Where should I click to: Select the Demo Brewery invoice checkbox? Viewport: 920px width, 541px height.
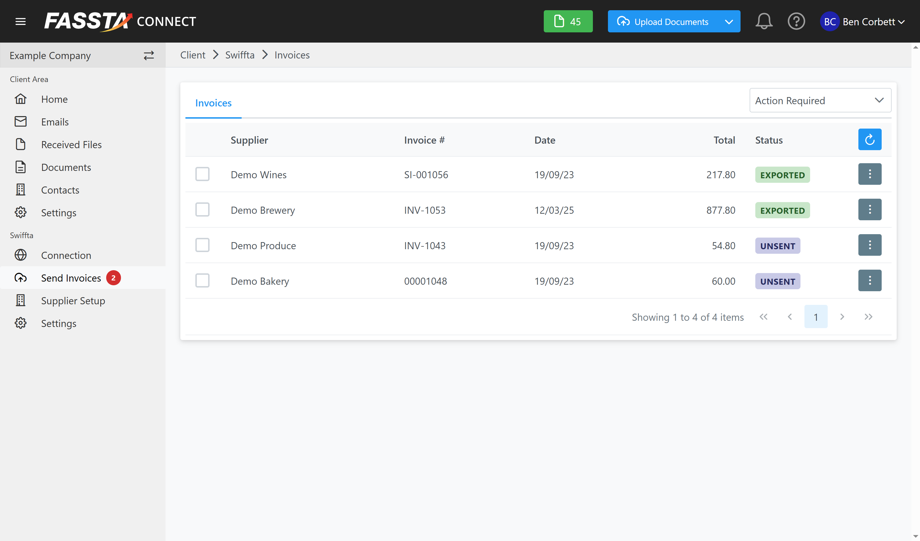pos(202,210)
